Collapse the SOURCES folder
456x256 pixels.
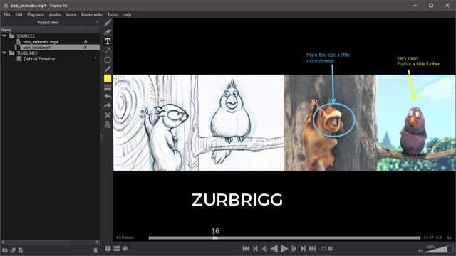pyautogui.click(x=4, y=36)
